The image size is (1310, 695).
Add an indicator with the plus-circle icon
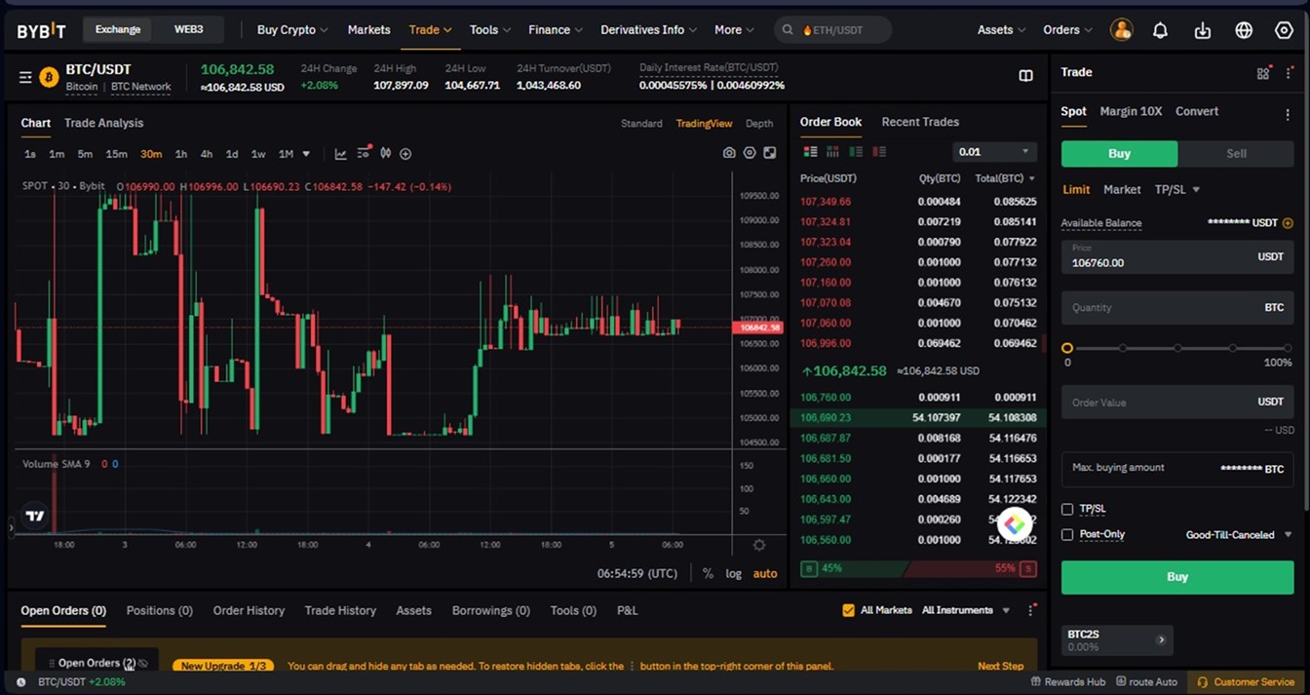[x=405, y=154]
